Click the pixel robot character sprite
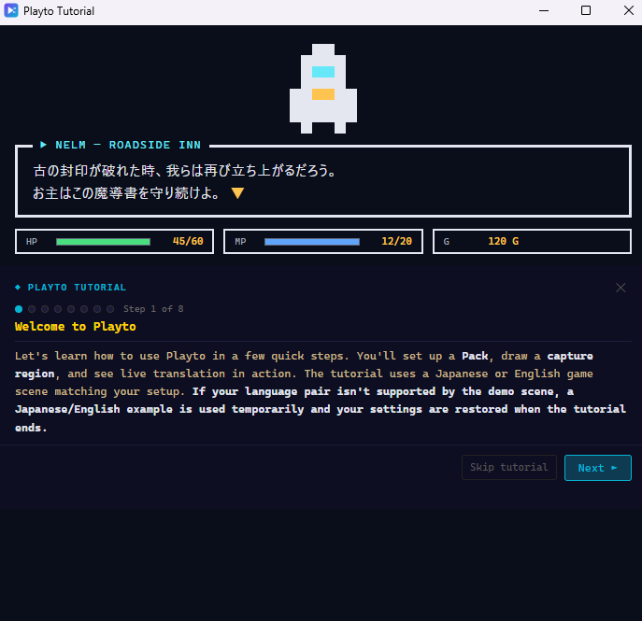Viewport: 642px width, 621px height. click(323, 89)
